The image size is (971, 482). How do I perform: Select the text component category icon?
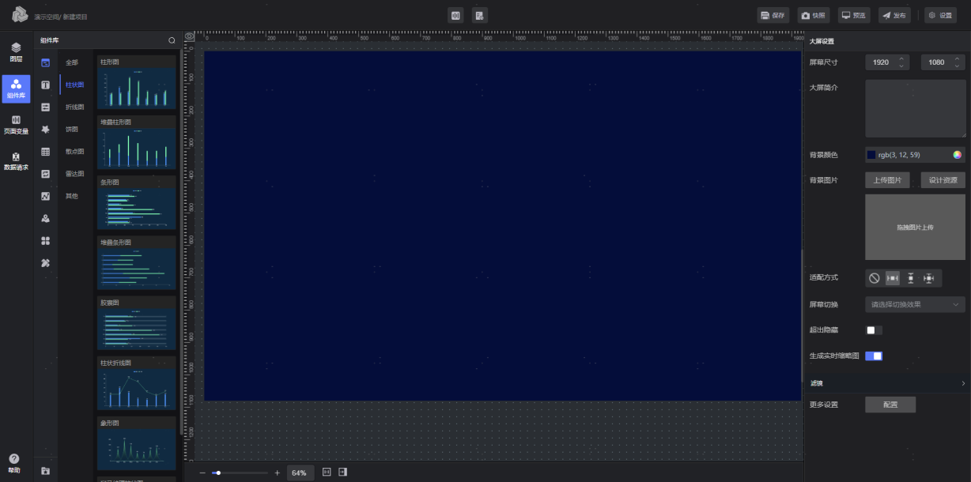[46, 85]
